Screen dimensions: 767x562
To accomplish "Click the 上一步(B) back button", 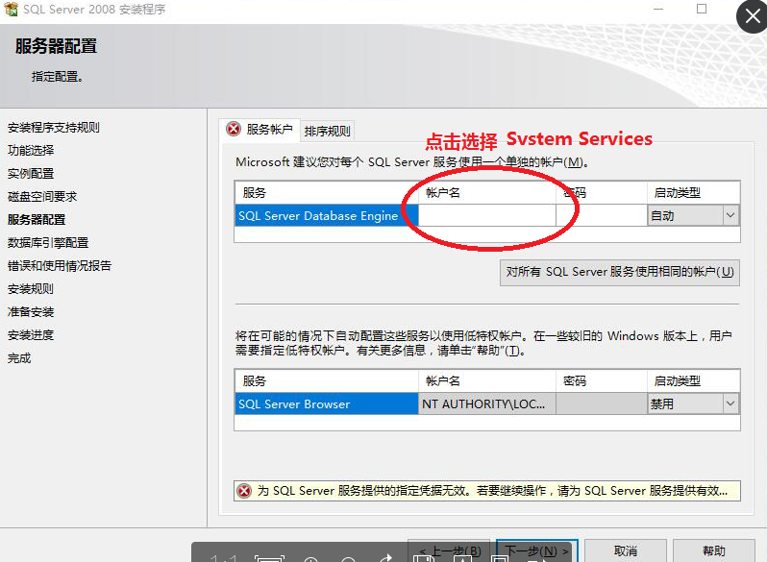I will pos(449,550).
